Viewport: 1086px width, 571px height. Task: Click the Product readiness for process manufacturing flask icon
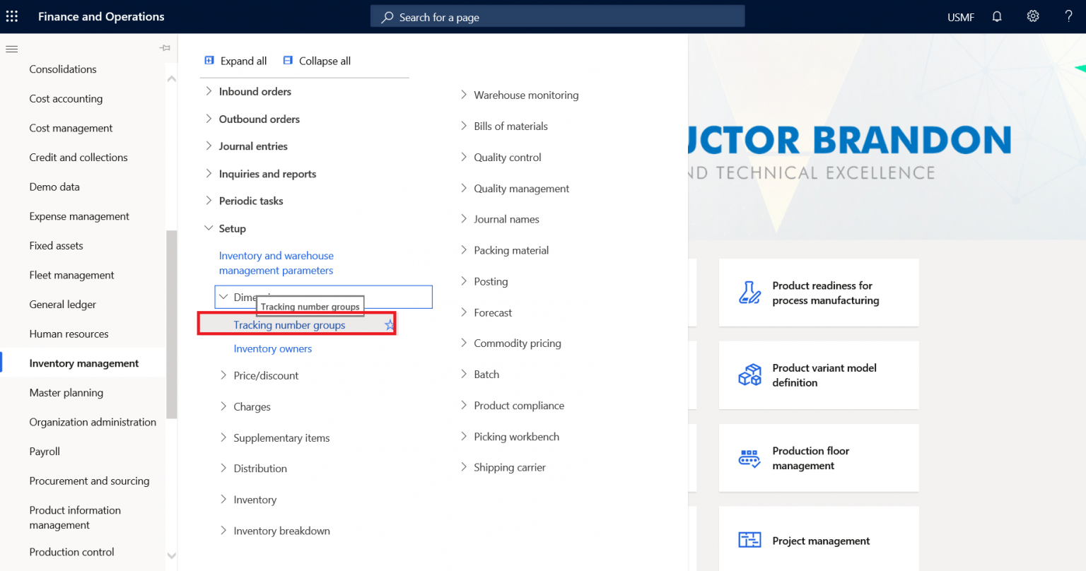pos(749,292)
